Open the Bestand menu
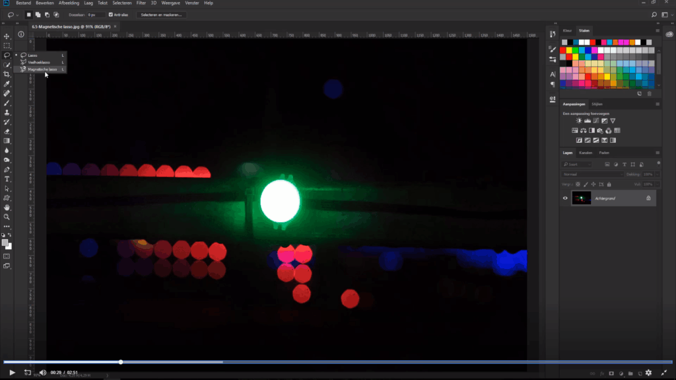676x380 pixels. click(x=23, y=3)
